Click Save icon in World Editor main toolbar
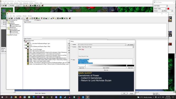 (x=5, y=5)
